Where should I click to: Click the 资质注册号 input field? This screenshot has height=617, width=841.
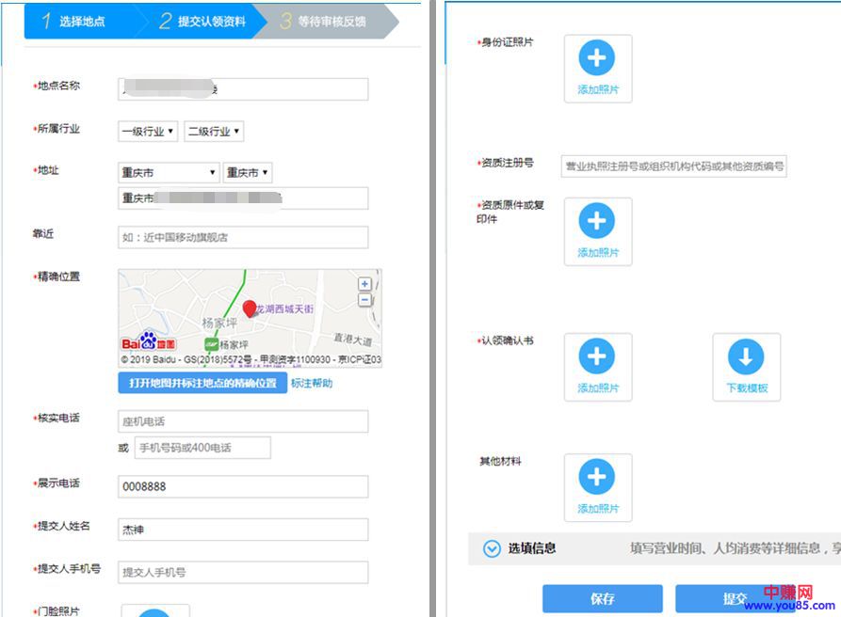(x=673, y=166)
